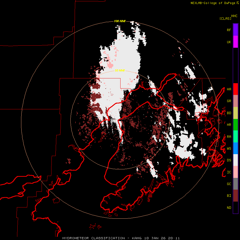Click the HHC product label
Image resolution: width=240 pixels, height=240 pixels.
tap(234, 16)
